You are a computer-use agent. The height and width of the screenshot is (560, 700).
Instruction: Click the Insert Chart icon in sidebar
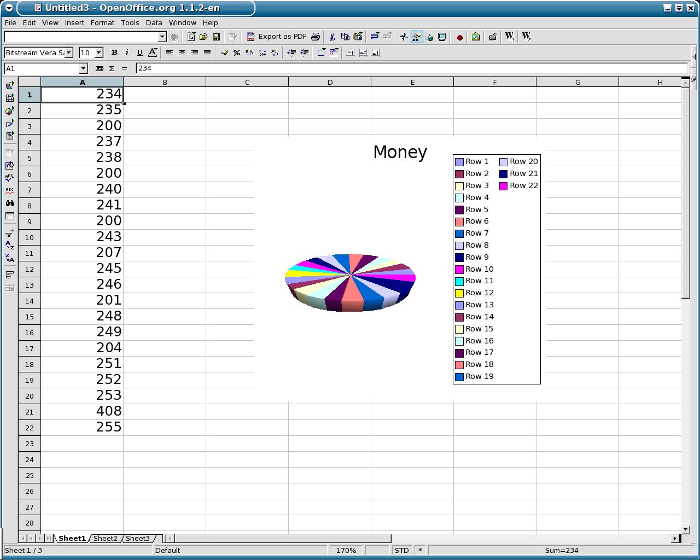10,111
